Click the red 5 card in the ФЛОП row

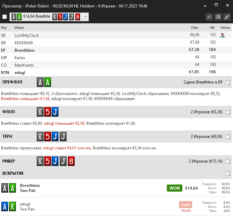(x=48, y=112)
